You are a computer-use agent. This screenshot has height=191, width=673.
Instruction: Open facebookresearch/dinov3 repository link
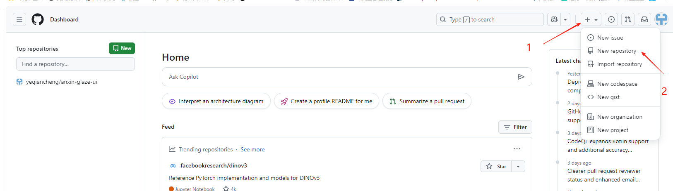click(214, 165)
